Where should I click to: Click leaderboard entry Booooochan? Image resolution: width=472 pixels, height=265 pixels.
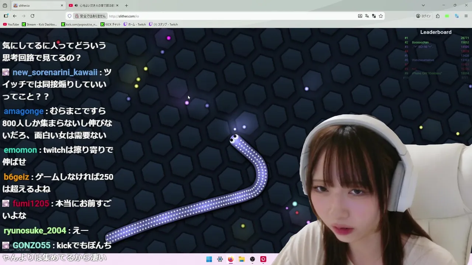click(420, 42)
